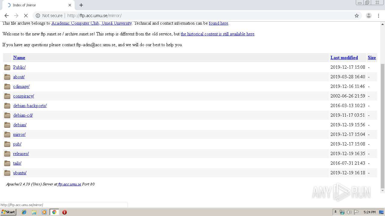Click the folder icon next to Public/

tap(7, 67)
